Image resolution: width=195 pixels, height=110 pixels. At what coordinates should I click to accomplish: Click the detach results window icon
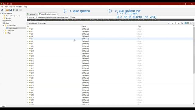tap(193, 23)
